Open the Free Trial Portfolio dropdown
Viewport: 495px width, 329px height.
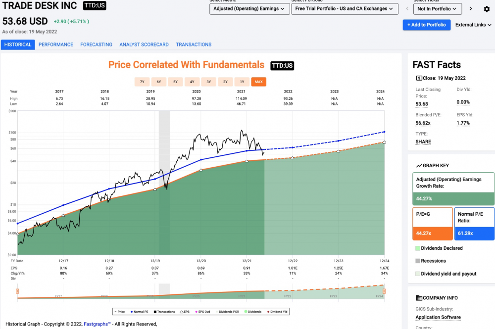(345, 8)
